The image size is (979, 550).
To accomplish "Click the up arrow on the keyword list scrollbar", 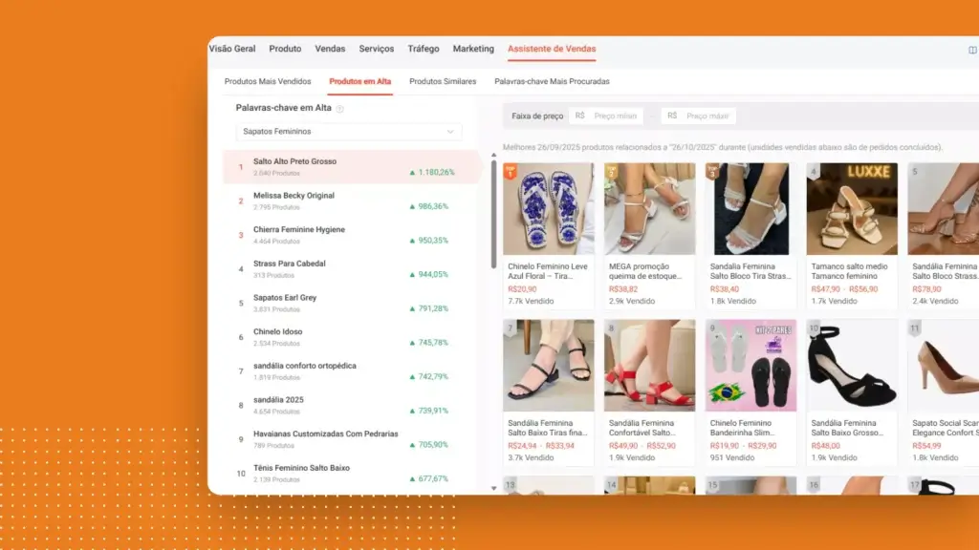I will point(493,153).
